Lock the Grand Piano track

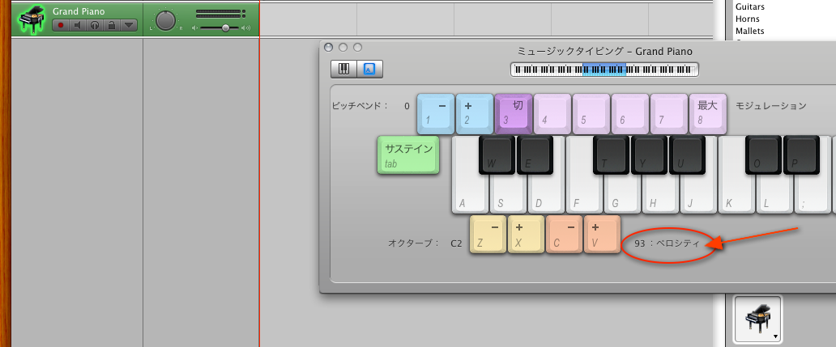click(x=112, y=25)
